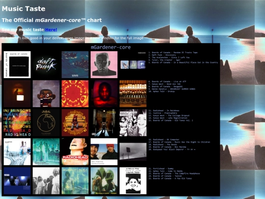Image resolution: width=265 pixels, height=199 pixels.
Task: Open the Justice Planisphère globe cover
Action: (x=46, y=123)
